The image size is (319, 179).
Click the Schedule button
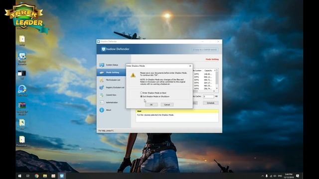[x=210, y=103]
